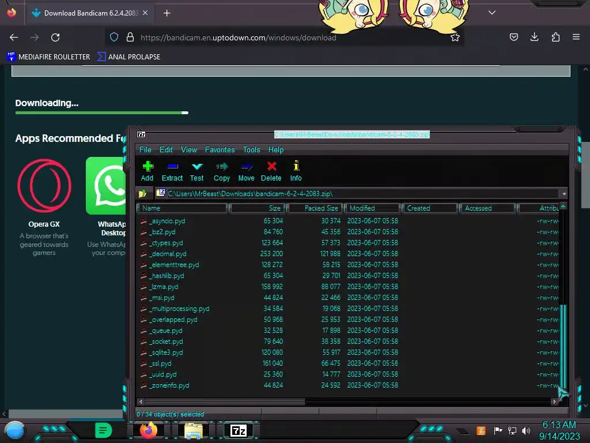This screenshot has width=590, height=443.
Task: Select the 7z taskbar button
Action: point(239,430)
